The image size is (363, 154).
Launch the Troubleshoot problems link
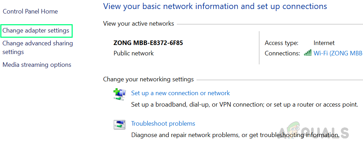163,124
